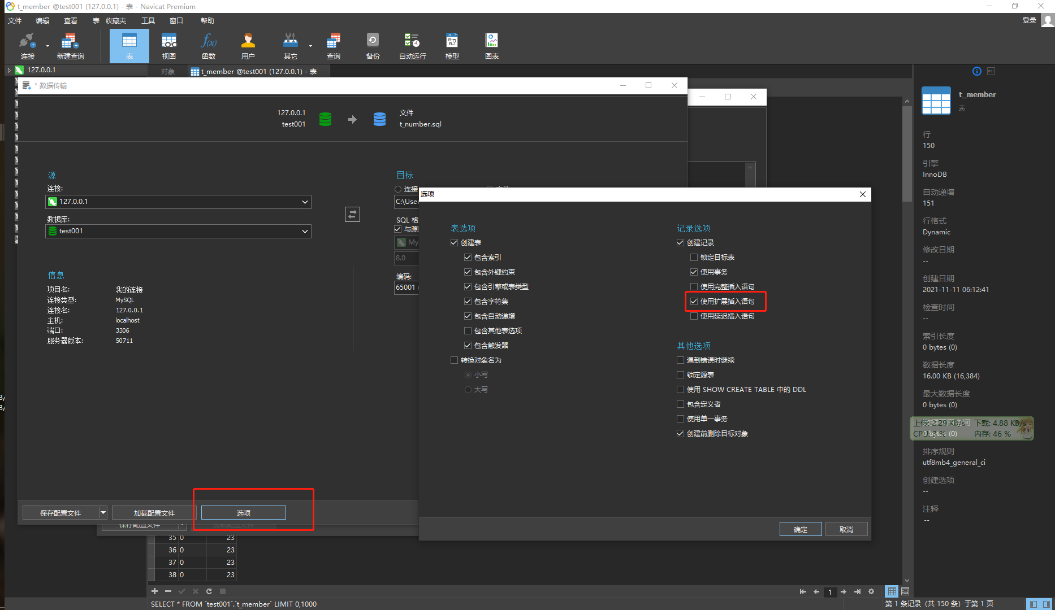This screenshot has height=610, width=1055.
Task: Close the 选项 dialog
Action: 862,194
